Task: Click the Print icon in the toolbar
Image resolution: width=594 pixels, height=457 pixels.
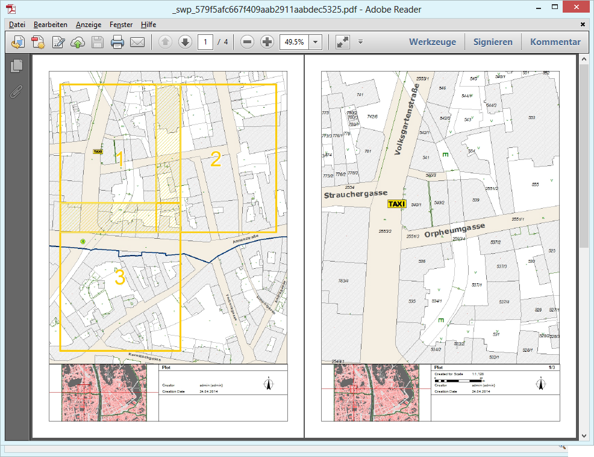Action: pos(117,42)
